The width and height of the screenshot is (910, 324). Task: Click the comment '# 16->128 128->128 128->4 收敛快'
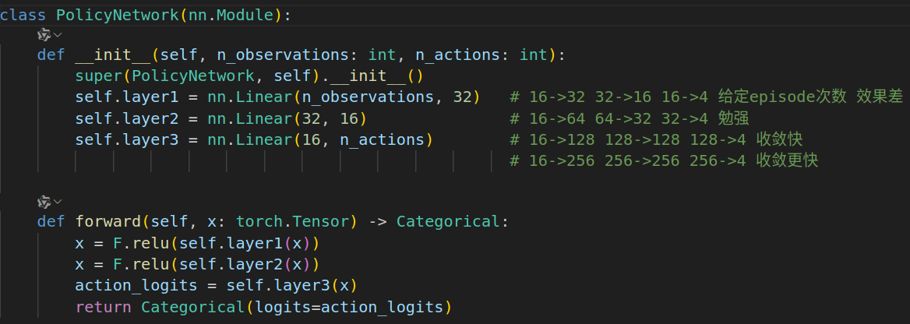click(656, 139)
